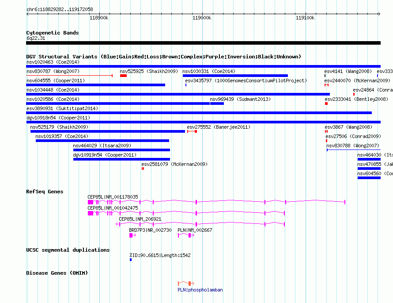The image size is (393, 303).
Task: Select nsv604555 (Cooper2011) label
Action: [x=56, y=81]
